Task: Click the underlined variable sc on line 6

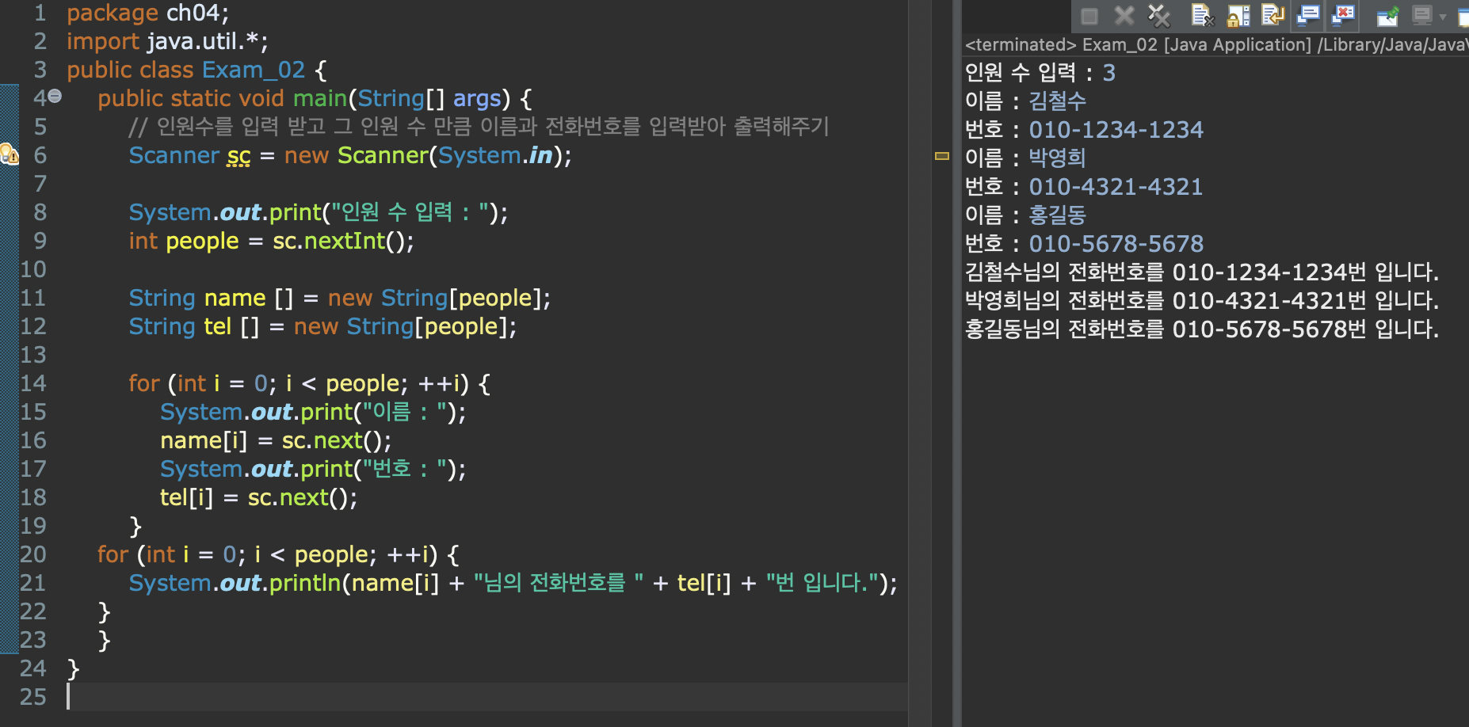Action: [238, 155]
